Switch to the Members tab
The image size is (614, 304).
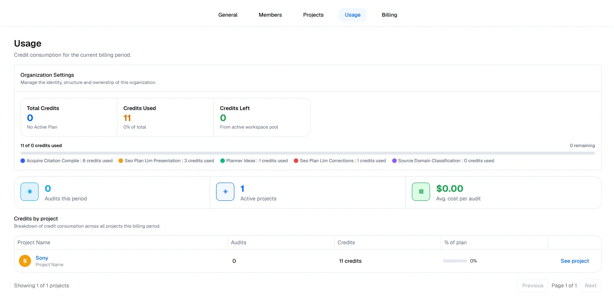pos(270,15)
